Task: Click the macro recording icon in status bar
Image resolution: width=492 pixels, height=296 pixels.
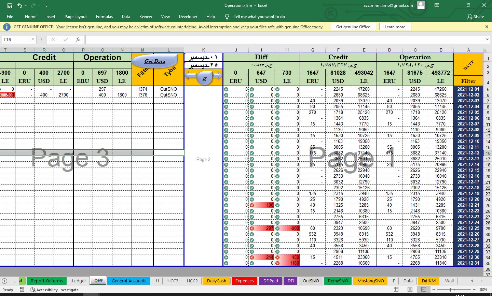Action: tap(22, 290)
